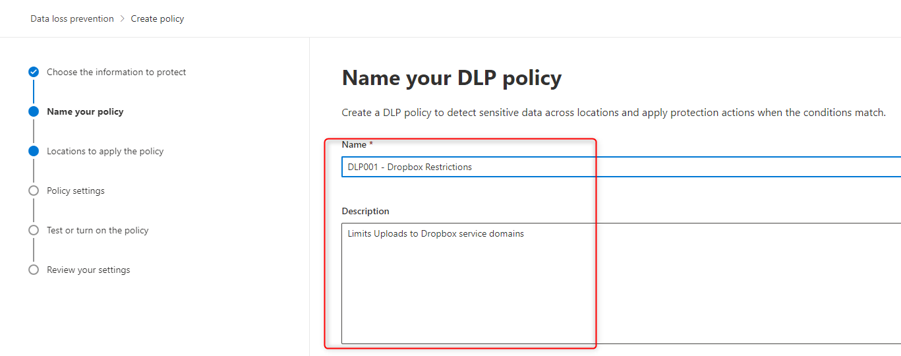
Task: Click the Description field label
Action: point(365,211)
